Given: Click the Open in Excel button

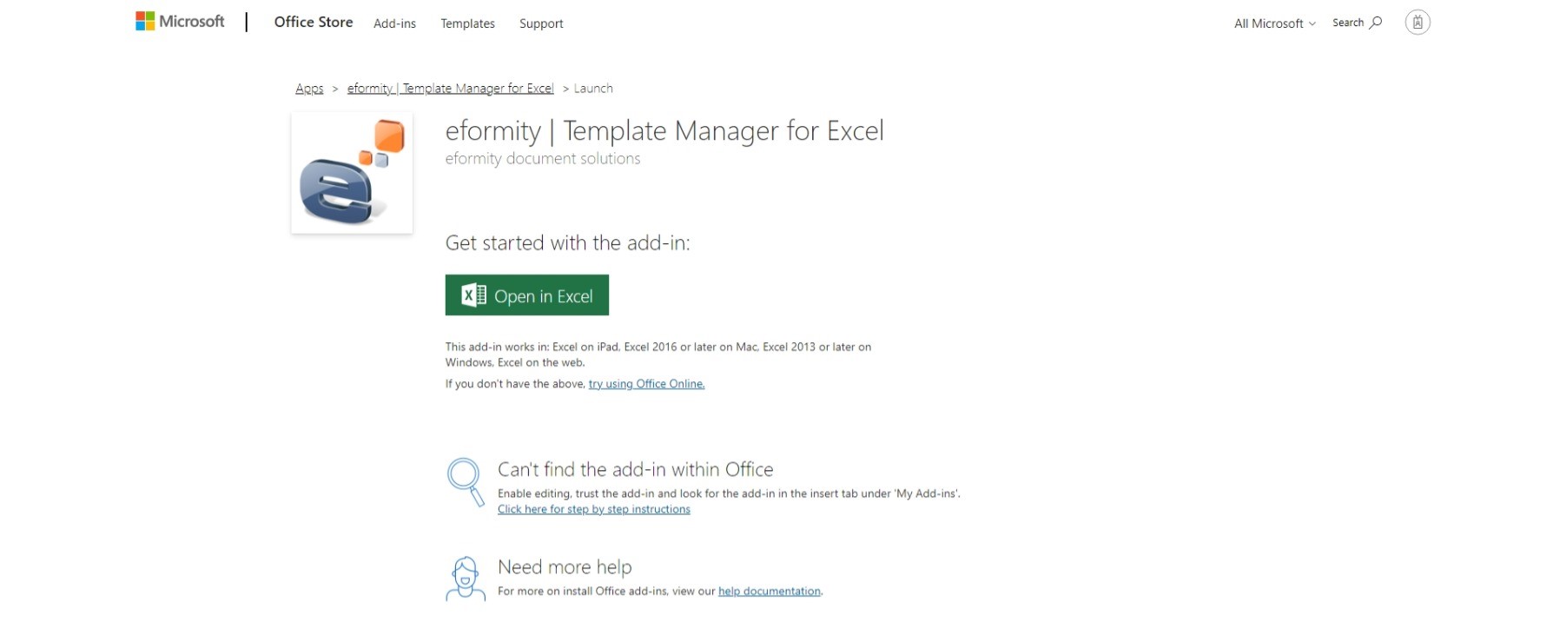Looking at the screenshot, I should pos(526,295).
